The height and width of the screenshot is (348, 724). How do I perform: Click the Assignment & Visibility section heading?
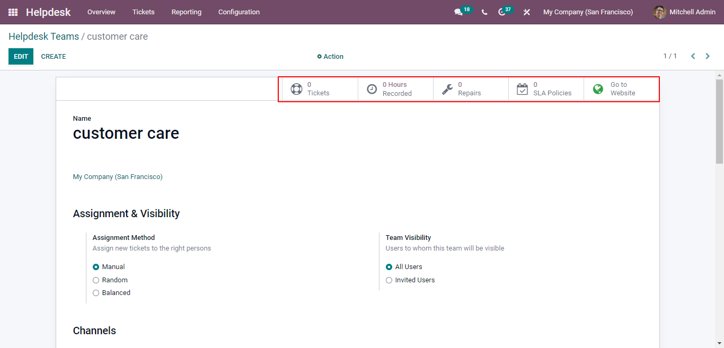(x=126, y=213)
